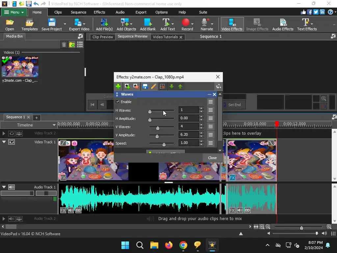Open Templates from the Home toolbar

29,24
